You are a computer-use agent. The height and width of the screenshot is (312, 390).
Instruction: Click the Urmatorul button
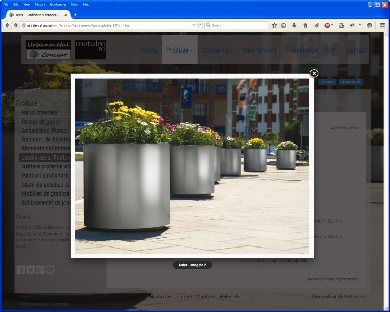pos(350,82)
